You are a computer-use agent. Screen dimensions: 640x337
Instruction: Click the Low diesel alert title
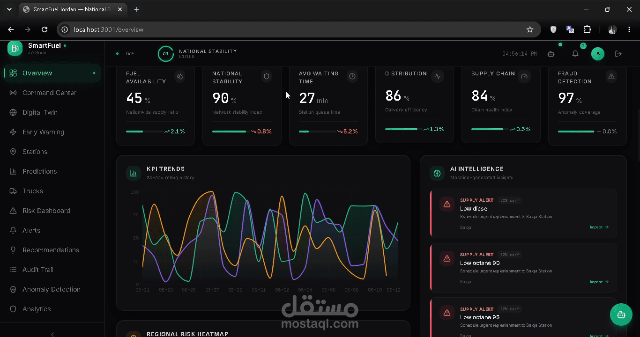coord(474,209)
